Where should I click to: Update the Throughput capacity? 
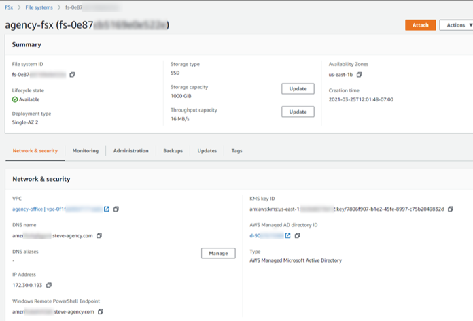[x=298, y=112]
